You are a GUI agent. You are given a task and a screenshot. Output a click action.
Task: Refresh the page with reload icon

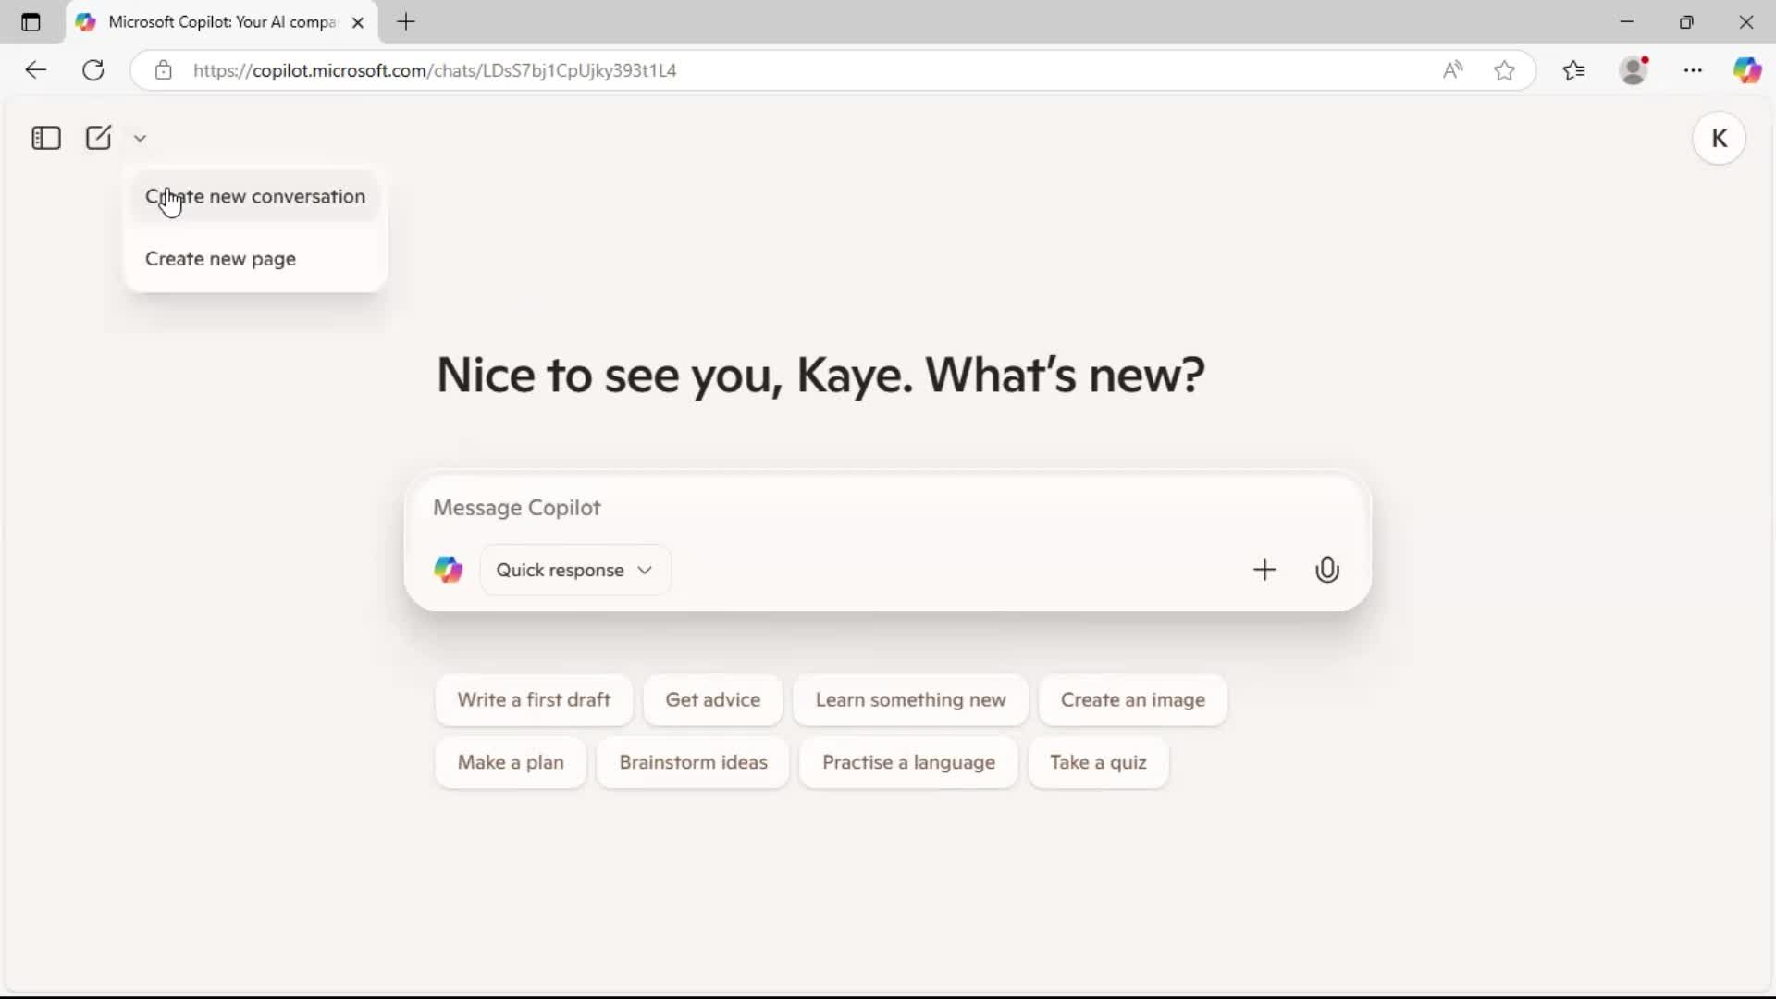pyautogui.click(x=93, y=70)
